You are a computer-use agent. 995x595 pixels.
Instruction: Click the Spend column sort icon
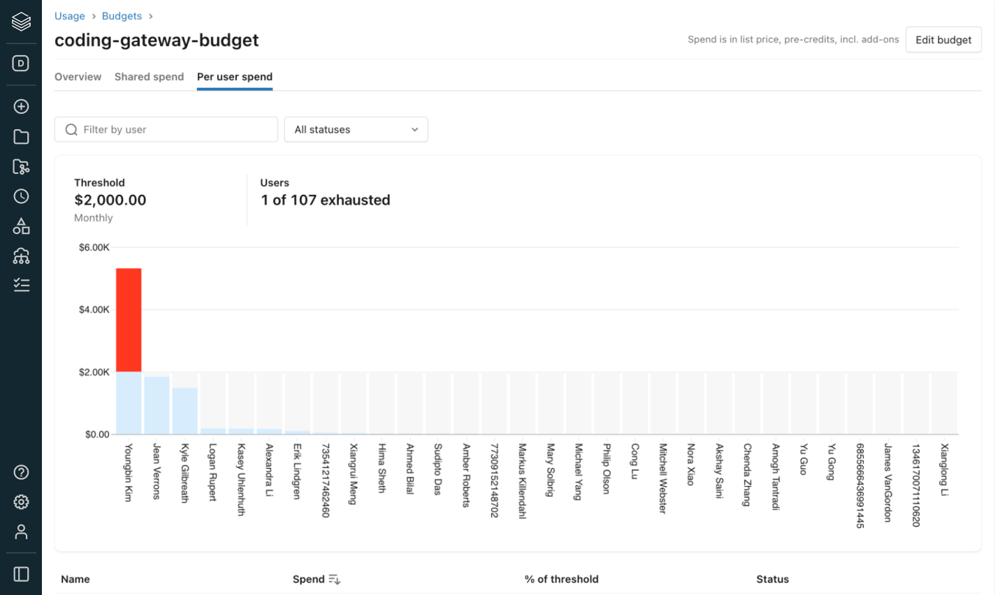coord(334,579)
